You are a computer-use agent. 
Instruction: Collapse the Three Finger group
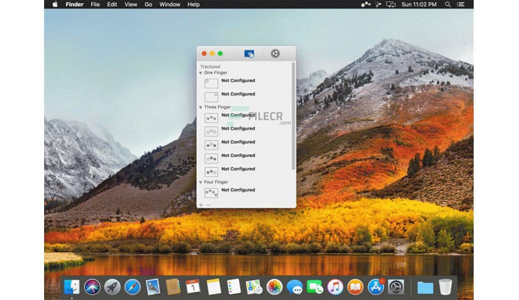click(x=201, y=107)
